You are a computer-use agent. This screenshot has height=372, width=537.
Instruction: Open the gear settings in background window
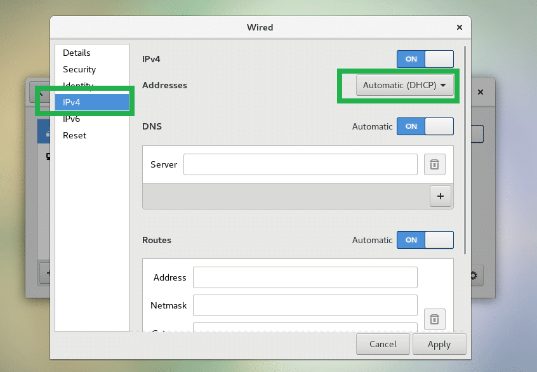[474, 276]
